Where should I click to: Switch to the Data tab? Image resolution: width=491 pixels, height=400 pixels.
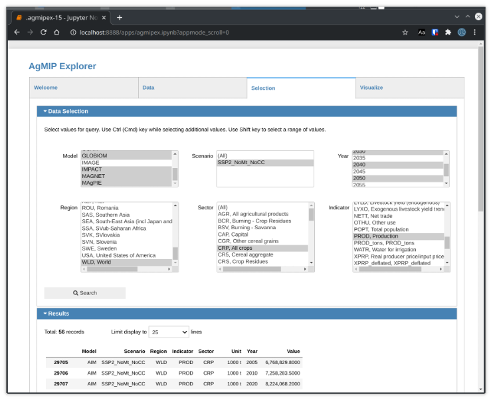193,88
